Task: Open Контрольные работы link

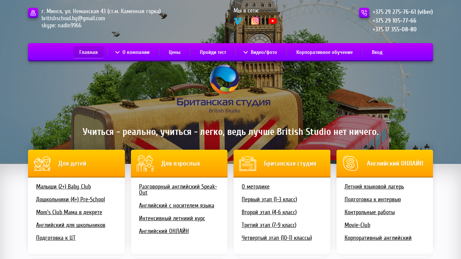Action: (370, 212)
